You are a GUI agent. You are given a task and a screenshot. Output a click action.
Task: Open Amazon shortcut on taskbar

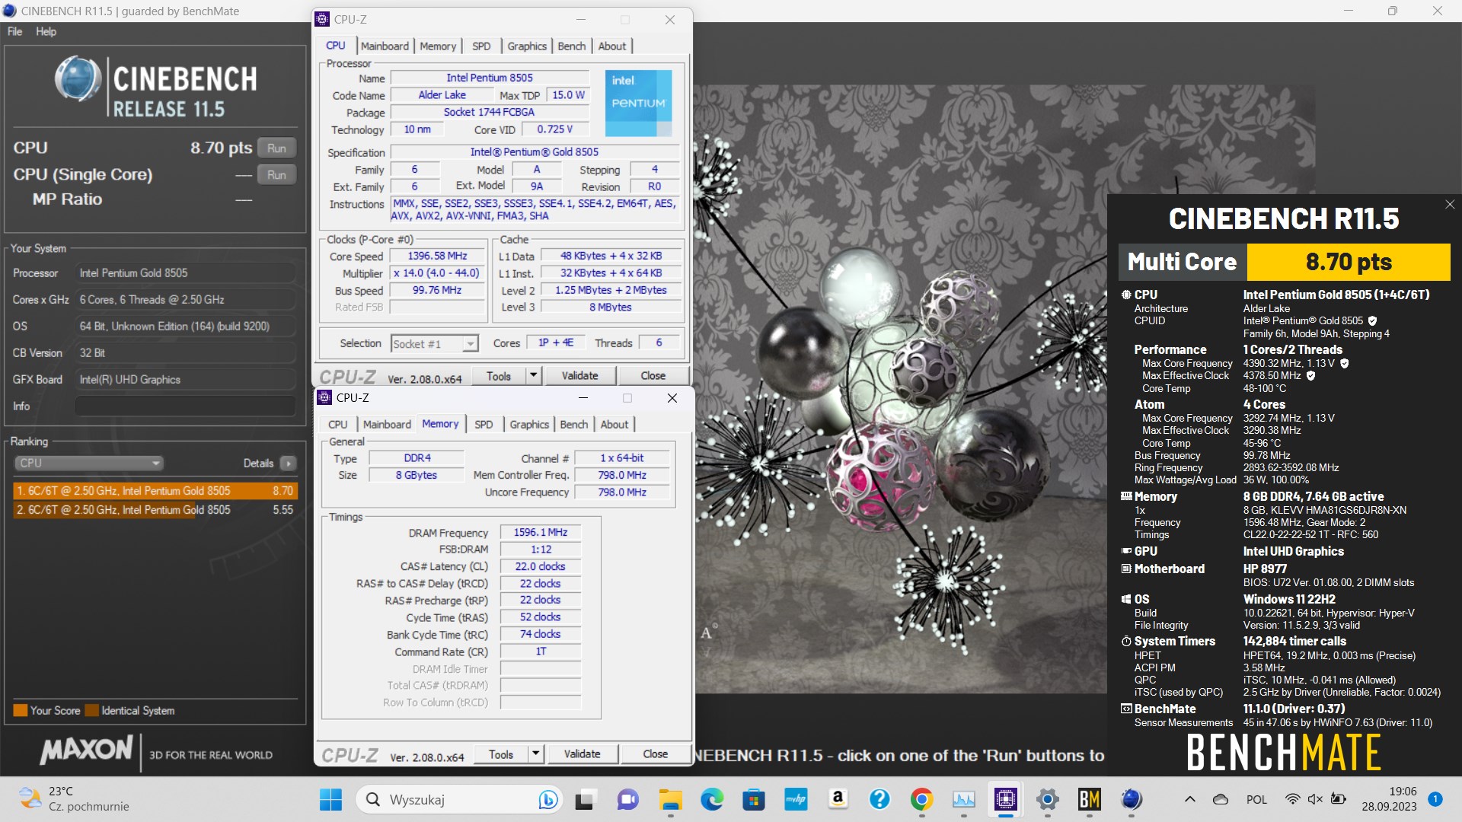pos(838,799)
